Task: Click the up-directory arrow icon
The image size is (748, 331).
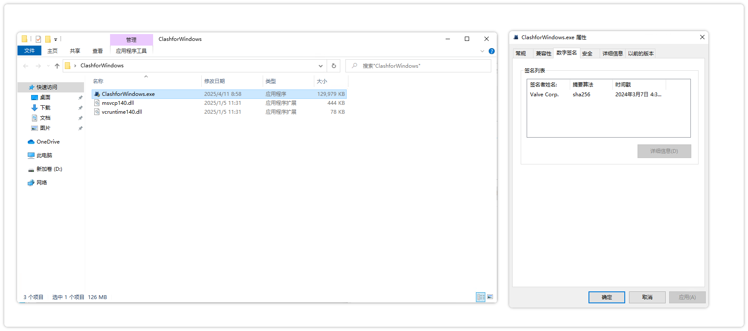Action: click(57, 66)
